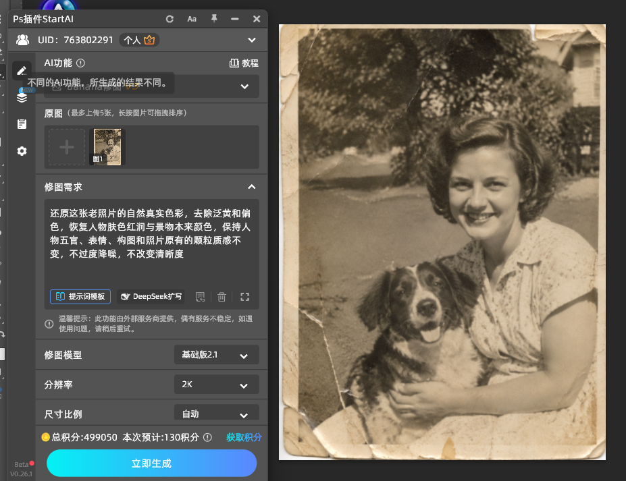The image size is (626, 481).
Task: Click the 个人 membership crown badge
Action: click(x=139, y=40)
